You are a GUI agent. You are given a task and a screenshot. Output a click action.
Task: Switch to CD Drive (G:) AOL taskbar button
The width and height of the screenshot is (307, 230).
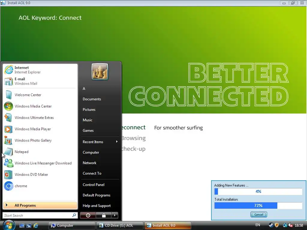tap(120, 226)
